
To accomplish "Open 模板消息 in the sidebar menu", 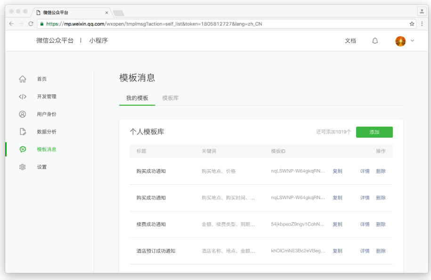I will pyautogui.click(x=47, y=149).
